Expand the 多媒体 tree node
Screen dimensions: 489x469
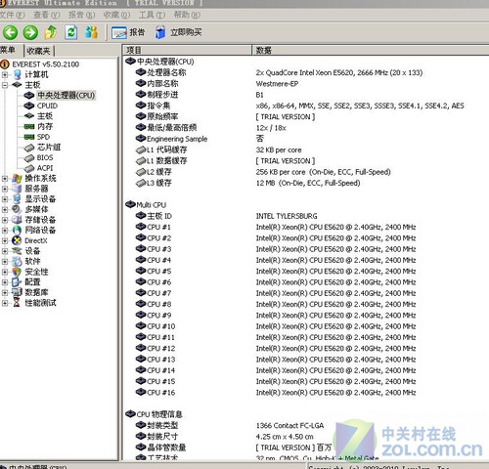click(x=5, y=209)
